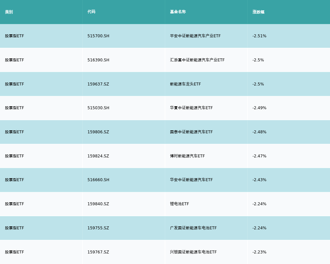
Task: Click fund name 汇添富中证新能源汽车产业ETF
Action: pos(197,60)
